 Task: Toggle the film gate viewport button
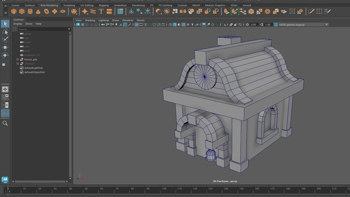point(141,25)
